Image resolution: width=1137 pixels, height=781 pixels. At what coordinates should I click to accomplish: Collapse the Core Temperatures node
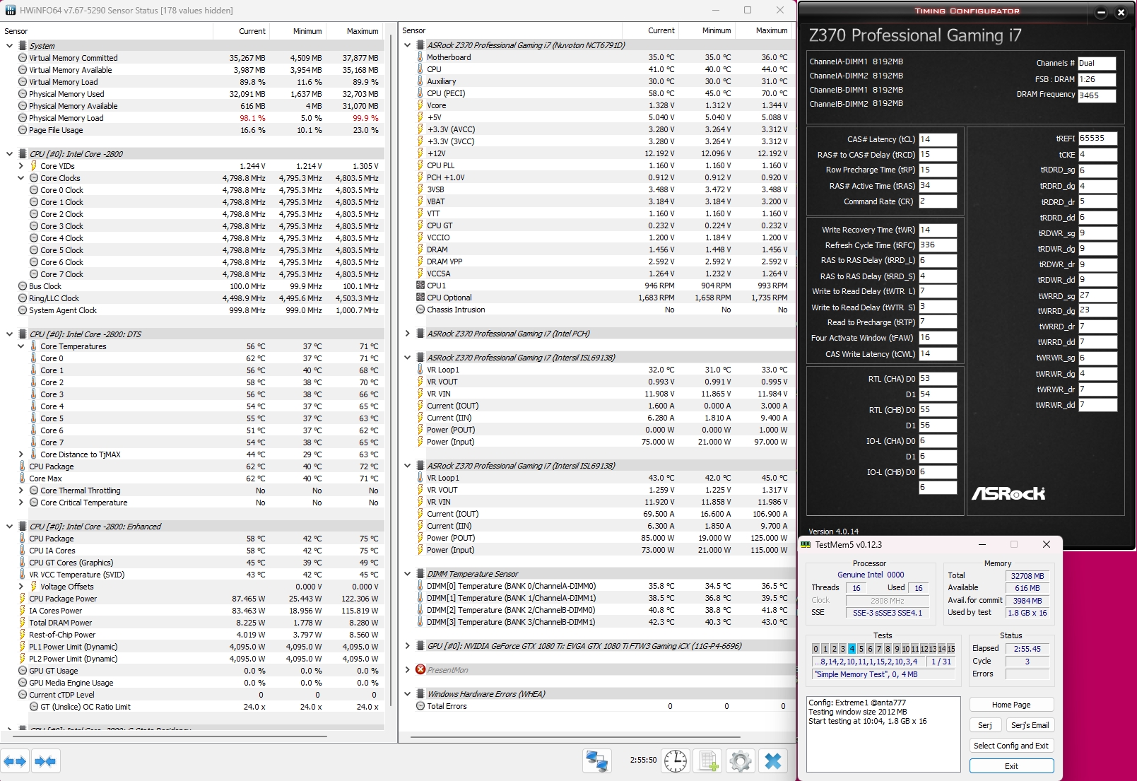coord(20,346)
